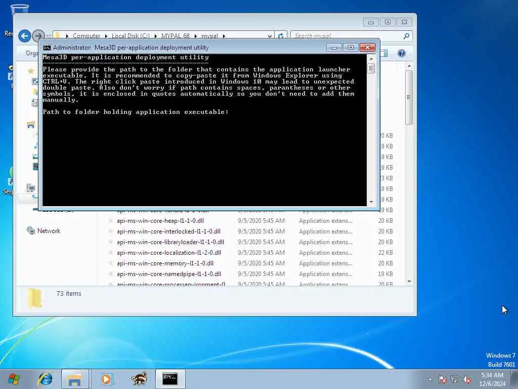Open the network tray icon
Viewport: 518px width, 389px height.
(455, 379)
